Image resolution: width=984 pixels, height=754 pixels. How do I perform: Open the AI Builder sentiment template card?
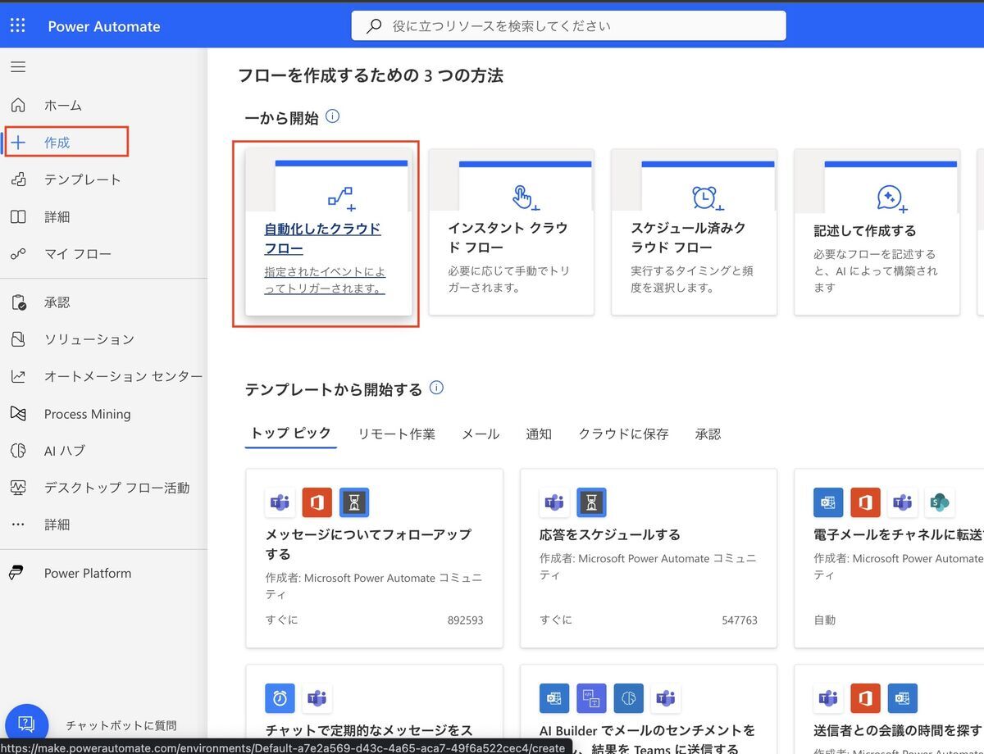coord(649,709)
